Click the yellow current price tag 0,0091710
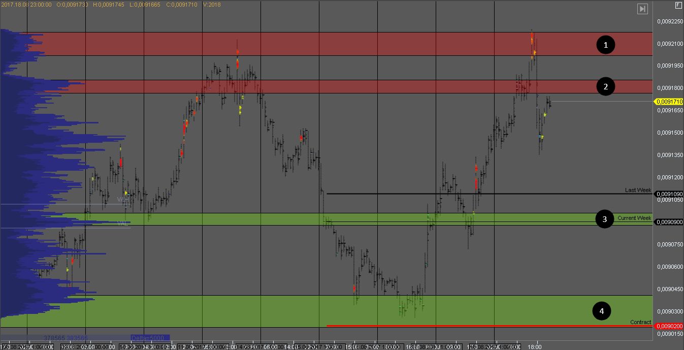Image resolution: width=684 pixels, height=350 pixels. point(669,102)
